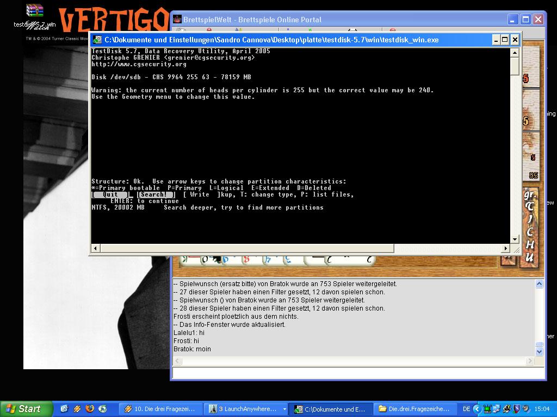Click the 'Disk /dev/sdb' line in console
This screenshot has width=557, height=417.
pyautogui.click(x=171, y=77)
